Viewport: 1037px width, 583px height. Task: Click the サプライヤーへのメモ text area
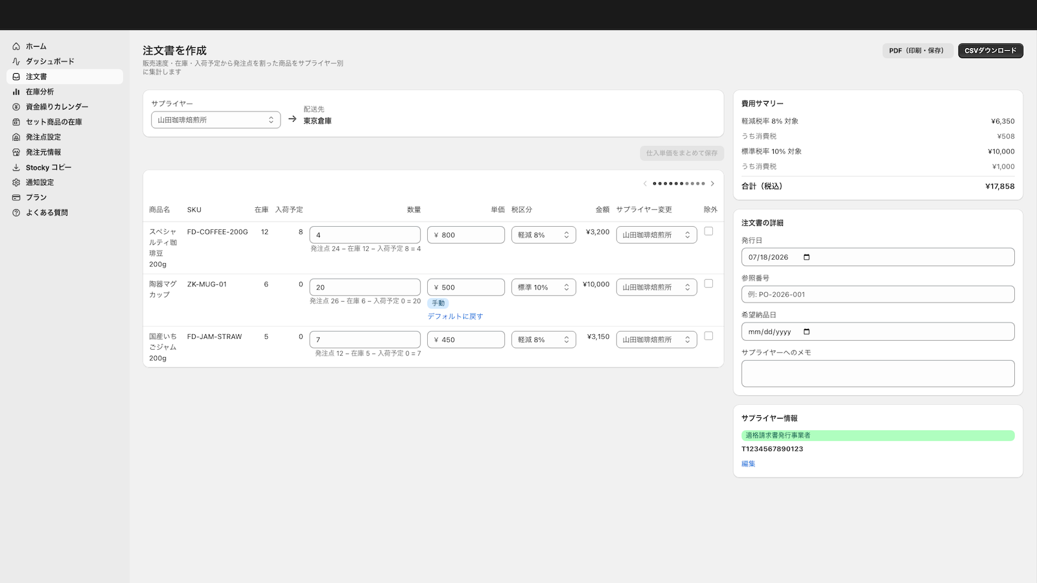tap(878, 374)
